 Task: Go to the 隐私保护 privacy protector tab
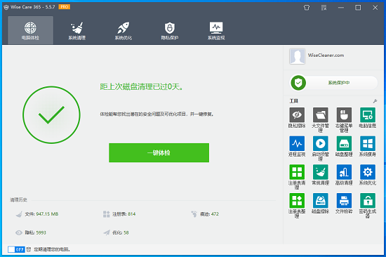[170, 30]
